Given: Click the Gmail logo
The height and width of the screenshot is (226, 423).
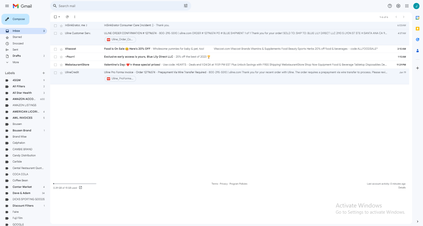Looking at the screenshot, I should [x=22, y=6].
